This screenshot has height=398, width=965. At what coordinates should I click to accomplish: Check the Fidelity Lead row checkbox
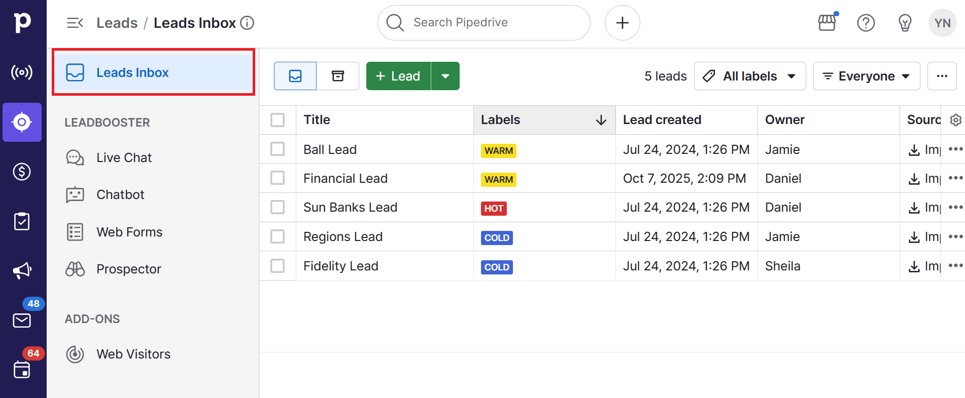click(278, 266)
